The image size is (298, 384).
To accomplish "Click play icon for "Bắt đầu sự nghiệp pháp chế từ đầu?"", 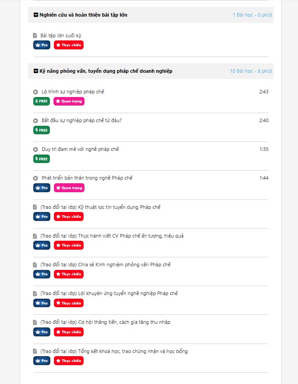I will (x=36, y=121).
